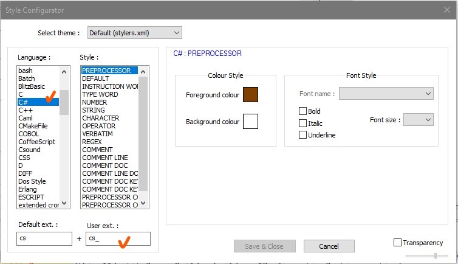Select the NUMBER style entry

pyautogui.click(x=94, y=102)
